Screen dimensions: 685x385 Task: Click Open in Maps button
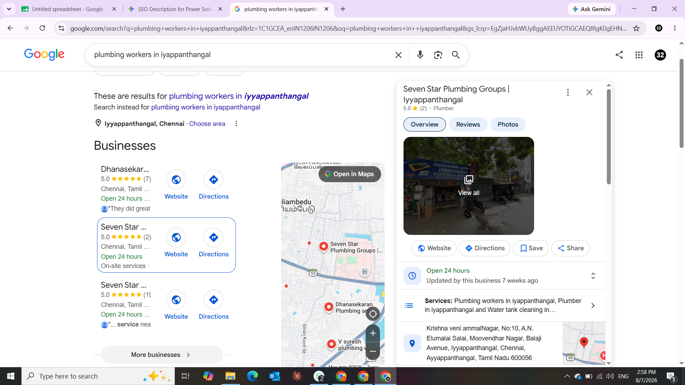[x=350, y=174]
